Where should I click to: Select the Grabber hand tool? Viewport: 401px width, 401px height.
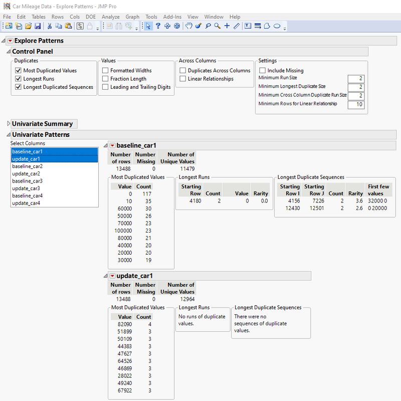click(188, 26)
